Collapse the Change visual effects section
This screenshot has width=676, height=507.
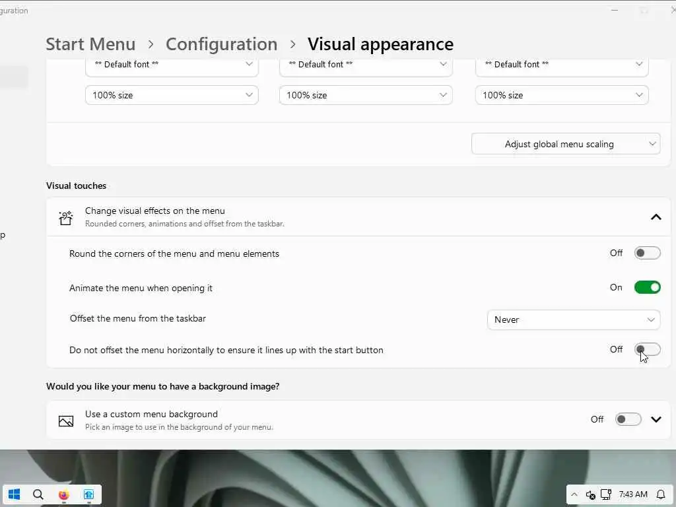(656, 217)
